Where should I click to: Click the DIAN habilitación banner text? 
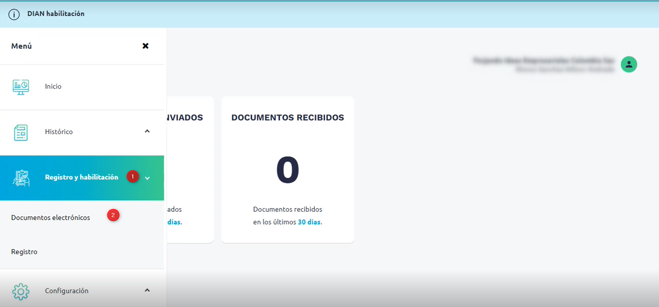pyautogui.click(x=56, y=14)
